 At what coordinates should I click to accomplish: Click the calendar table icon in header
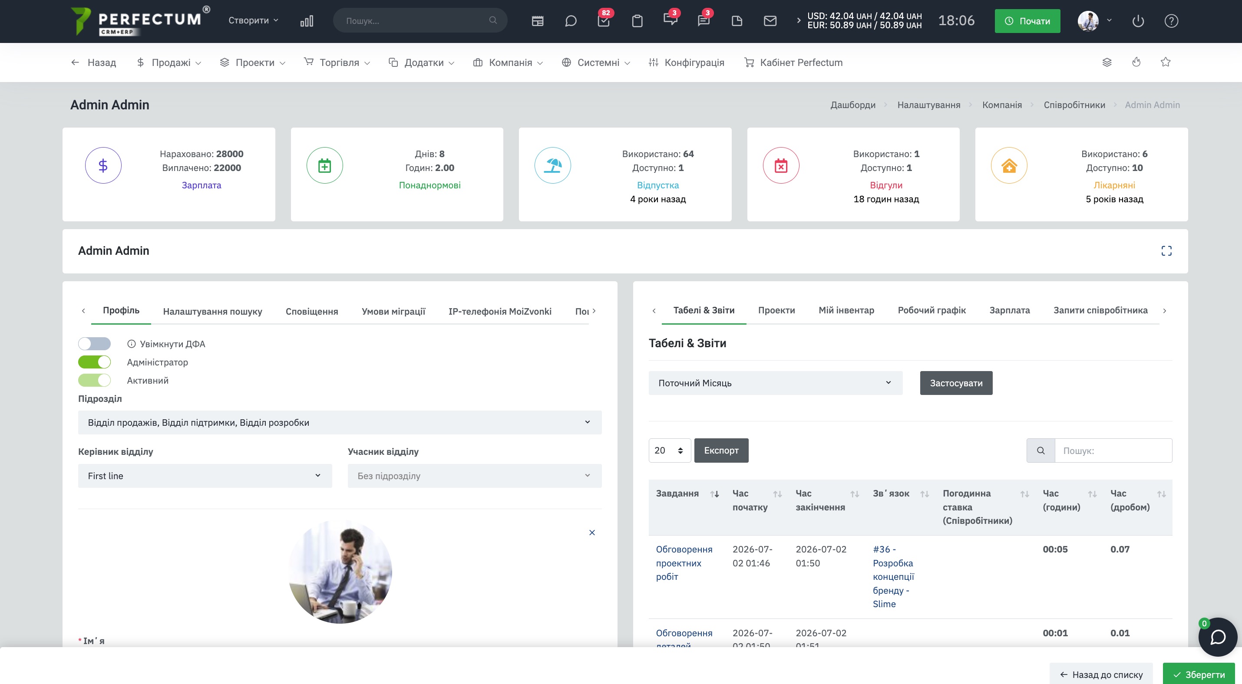pyautogui.click(x=538, y=21)
